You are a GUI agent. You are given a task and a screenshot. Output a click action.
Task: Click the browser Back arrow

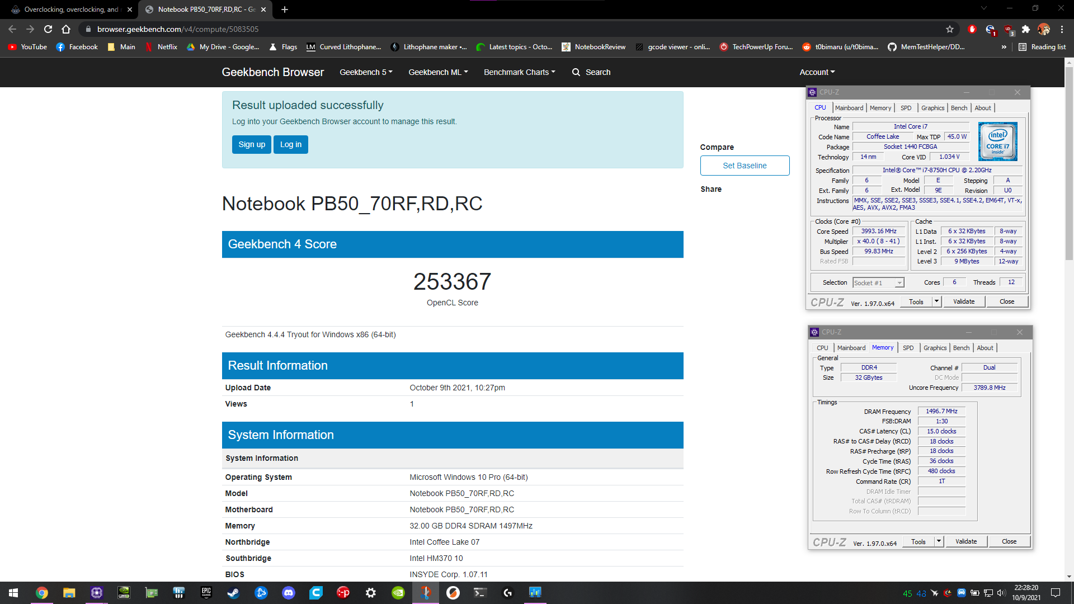coord(12,29)
